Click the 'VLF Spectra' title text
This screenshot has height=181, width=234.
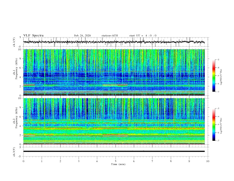(x=33, y=35)
